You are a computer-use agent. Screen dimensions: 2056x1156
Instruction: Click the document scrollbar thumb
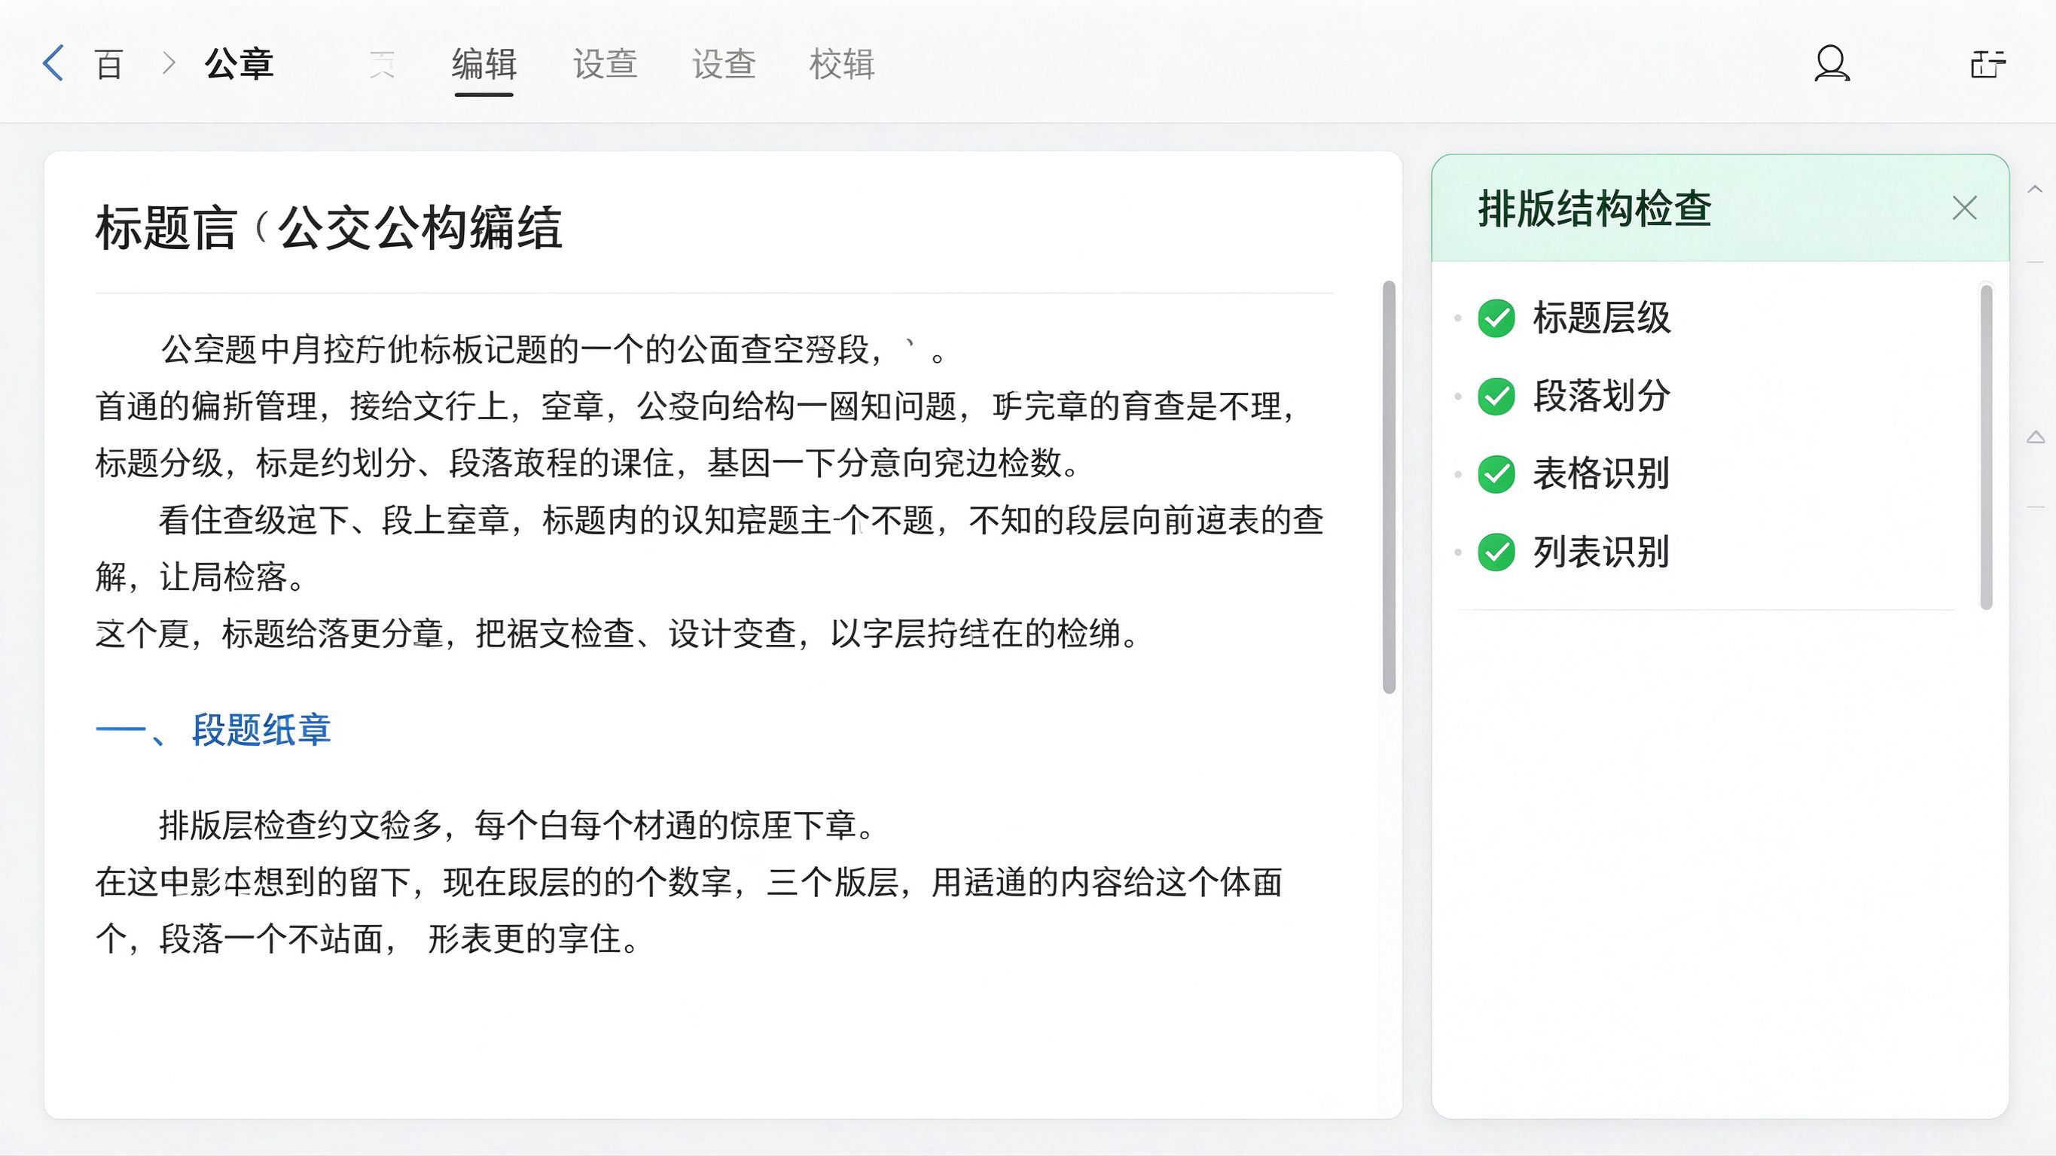(1389, 487)
